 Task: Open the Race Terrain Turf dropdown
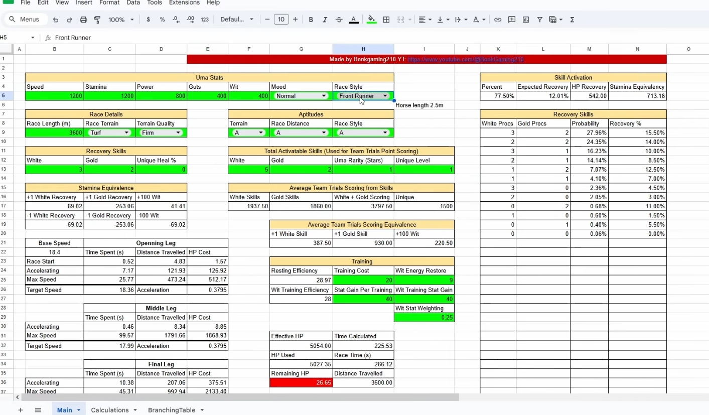click(x=109, y=133)
